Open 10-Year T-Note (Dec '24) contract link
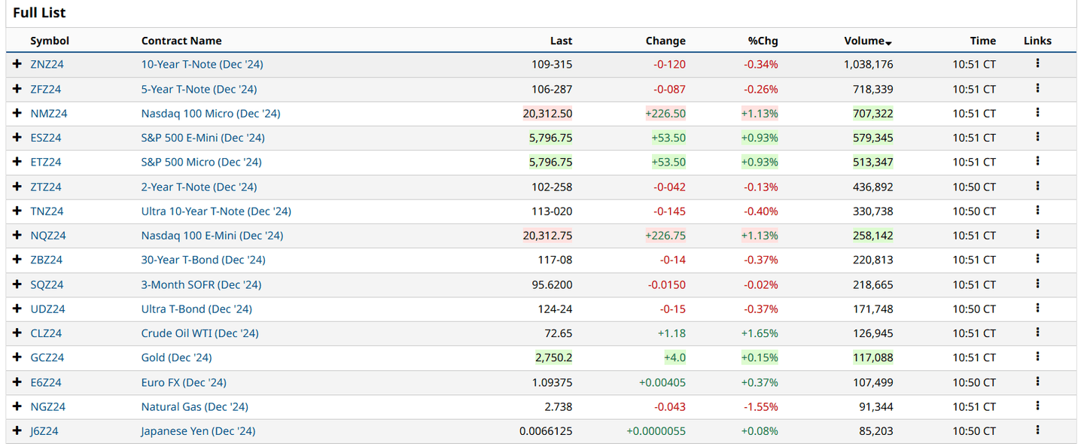 tap(202, 65)
